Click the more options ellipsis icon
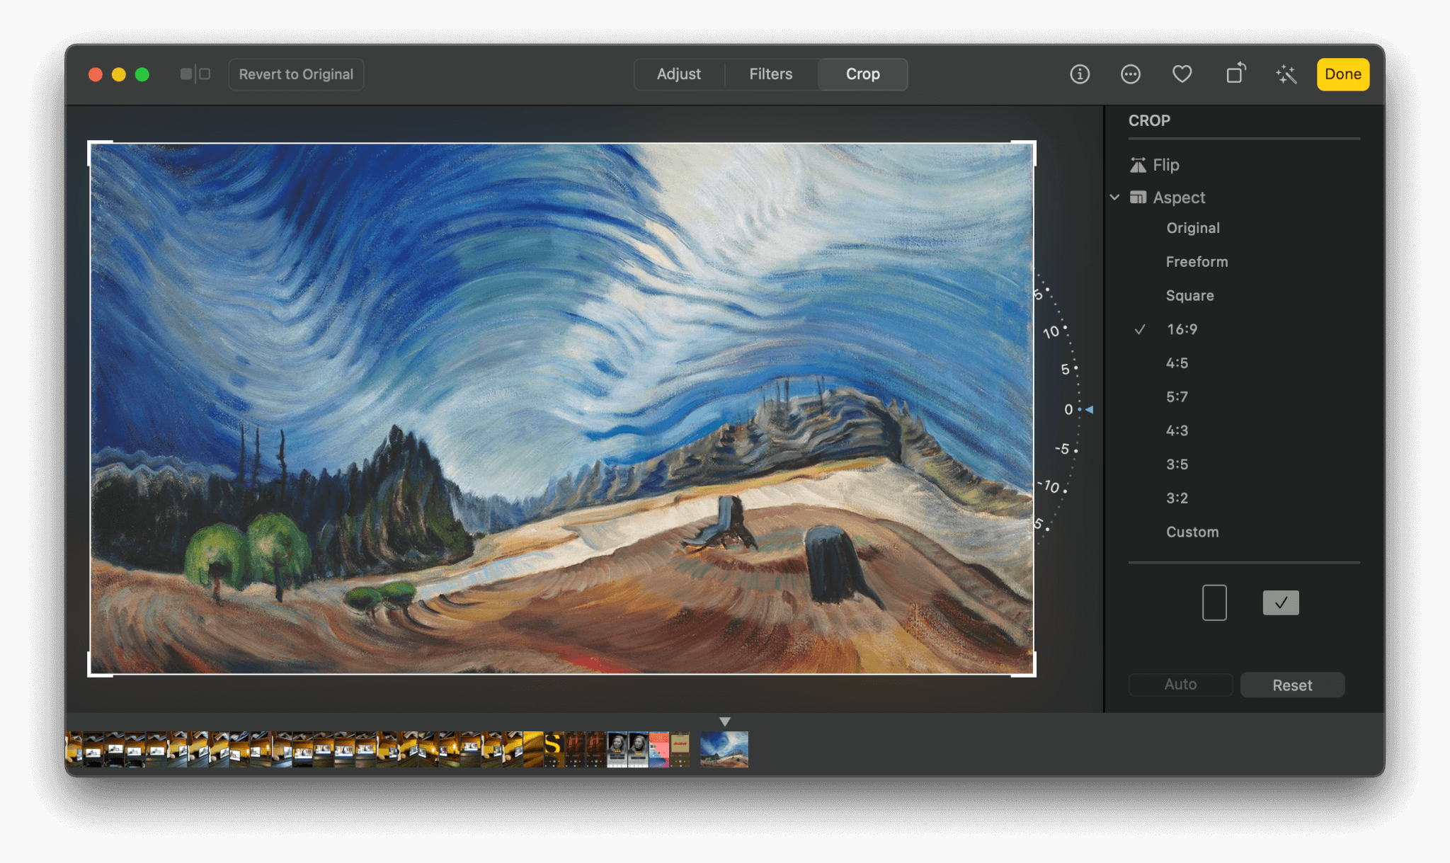Viewport: 1450px width, 863px height. (x=1130, y=74)
